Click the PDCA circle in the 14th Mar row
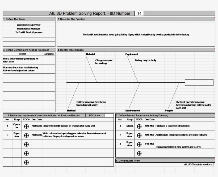Image resolution: width=218 pixels, height=177 pixels. (139, 144)
